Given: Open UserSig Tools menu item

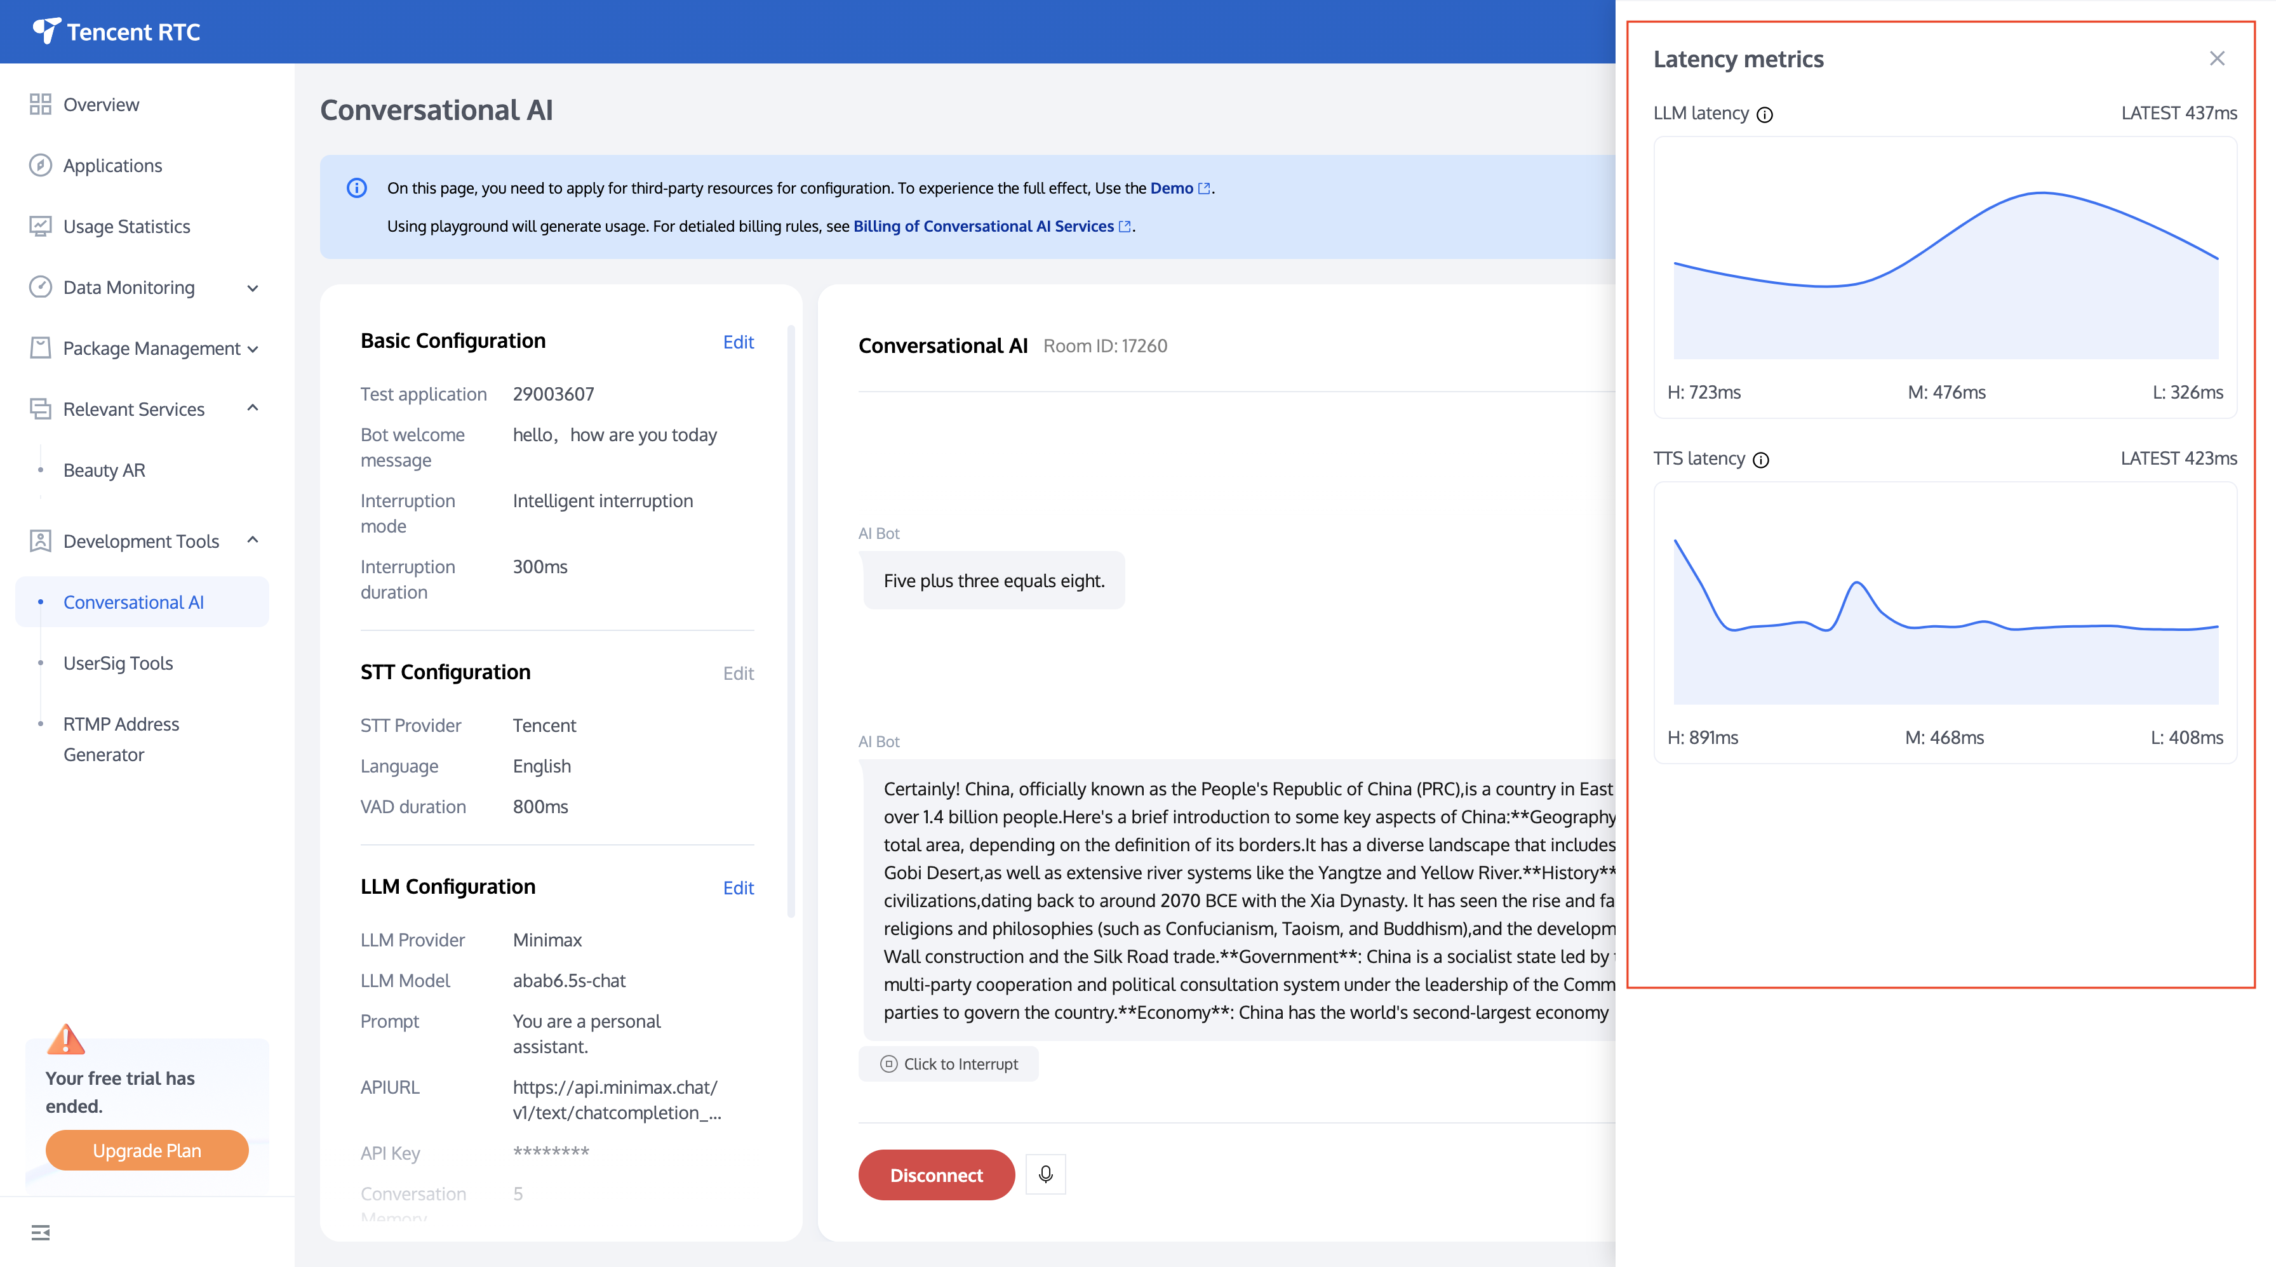Looking at the screenshot, I should [x=117, y=663].
